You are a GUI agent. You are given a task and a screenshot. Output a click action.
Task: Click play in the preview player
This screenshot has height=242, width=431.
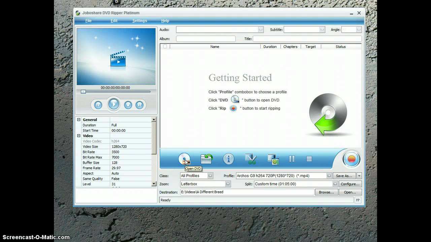pyautogui.click(x=114, y=104)
